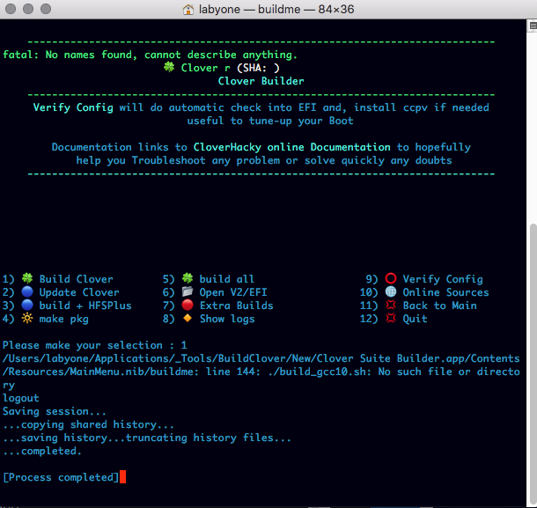Click the 'build + HFSPlus' menu text
537x508 pixels.
pyautogui.click(x=85, y=306)
